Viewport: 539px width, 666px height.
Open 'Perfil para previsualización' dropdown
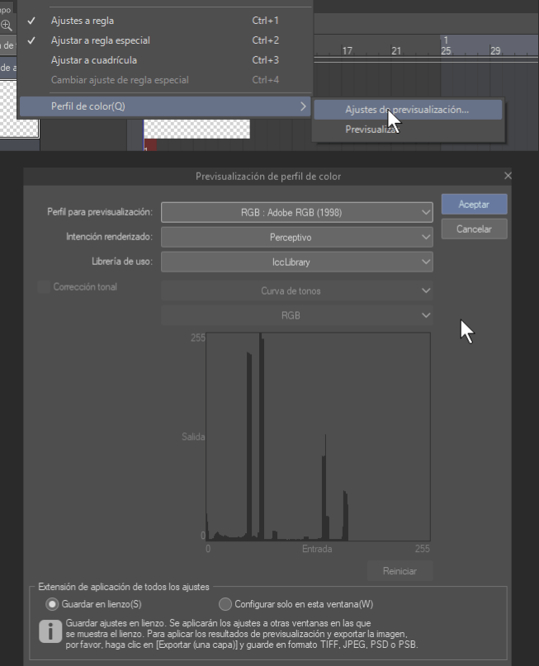pyautogui.click(x=297, y=212)
